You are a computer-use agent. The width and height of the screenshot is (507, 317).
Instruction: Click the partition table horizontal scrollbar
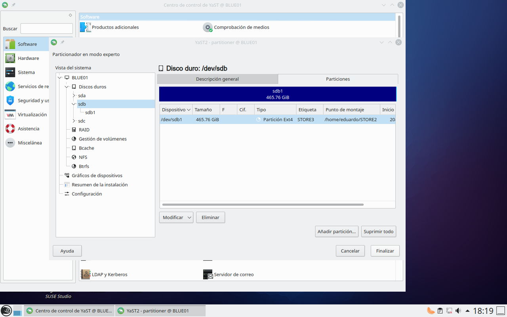coord(263,204)
